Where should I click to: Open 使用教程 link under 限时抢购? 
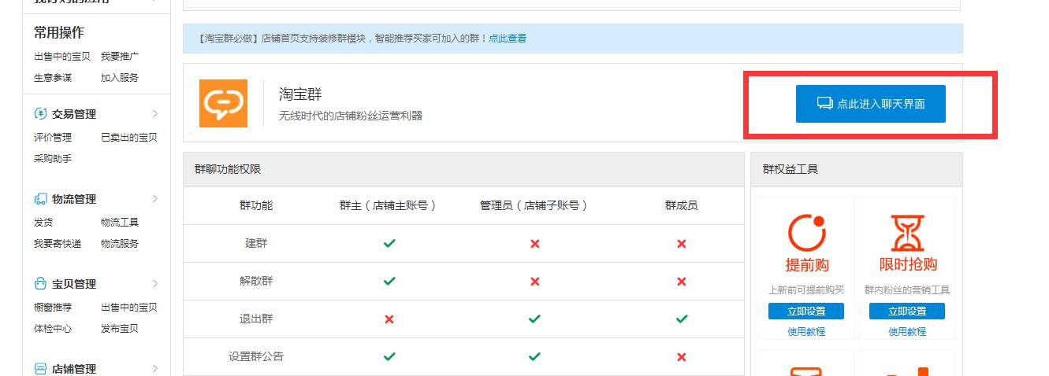click(x=907, y=332)
